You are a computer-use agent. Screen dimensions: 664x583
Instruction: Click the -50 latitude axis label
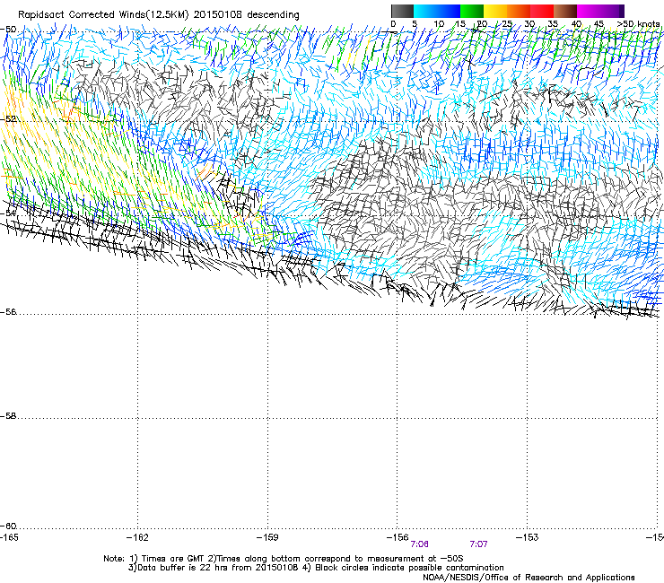click(x=8, y=30)
